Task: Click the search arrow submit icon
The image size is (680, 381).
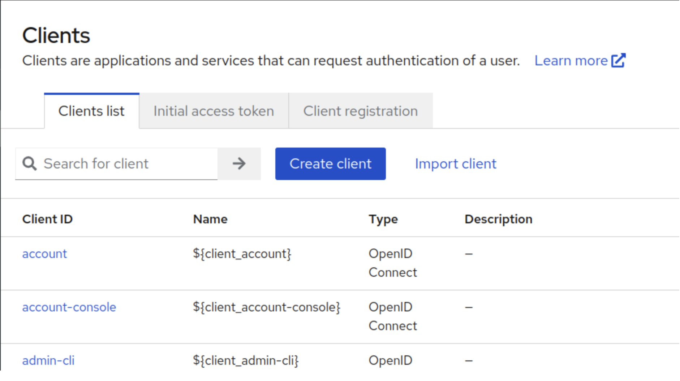Action: 238,164
